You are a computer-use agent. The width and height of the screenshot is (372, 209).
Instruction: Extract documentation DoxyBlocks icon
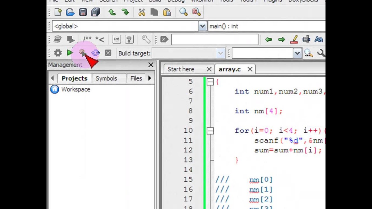(71, 39)
